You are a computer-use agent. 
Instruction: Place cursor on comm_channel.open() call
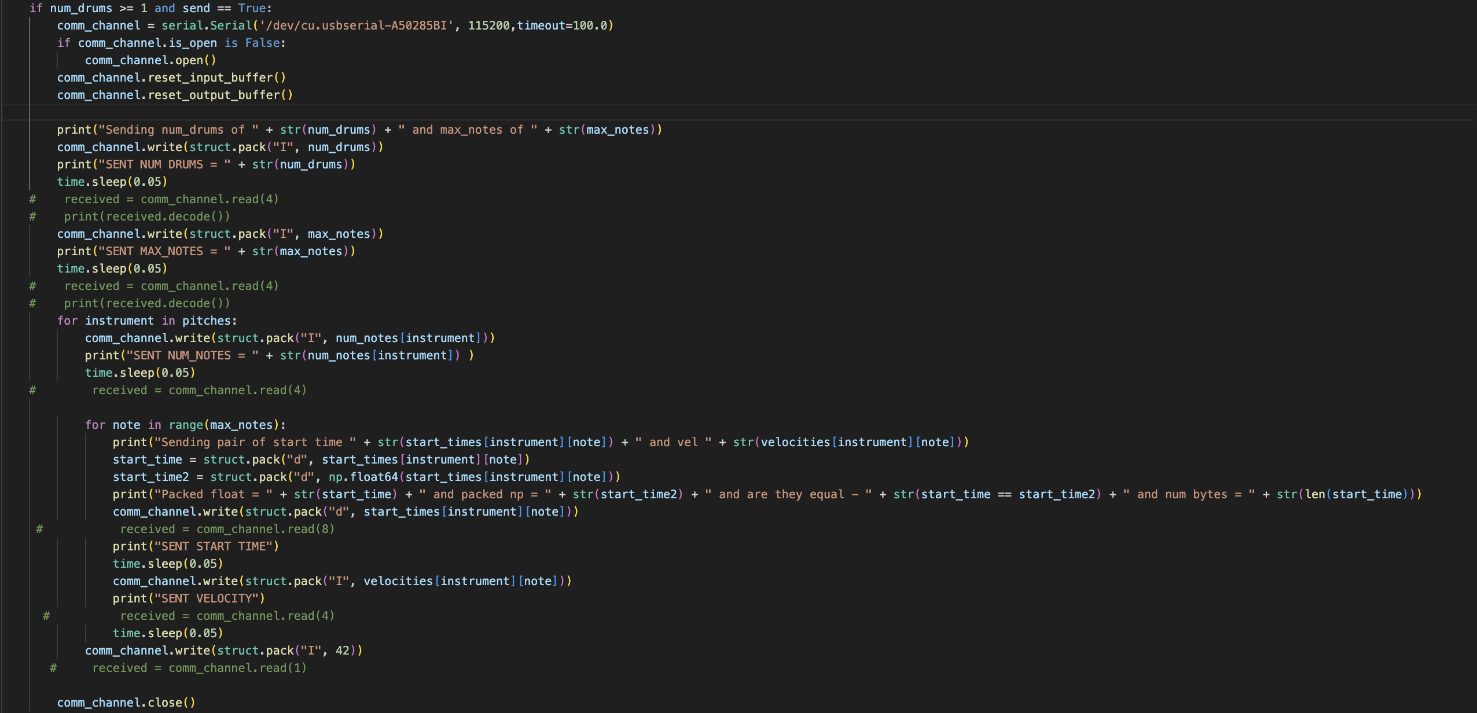click(x=150, y=60)
